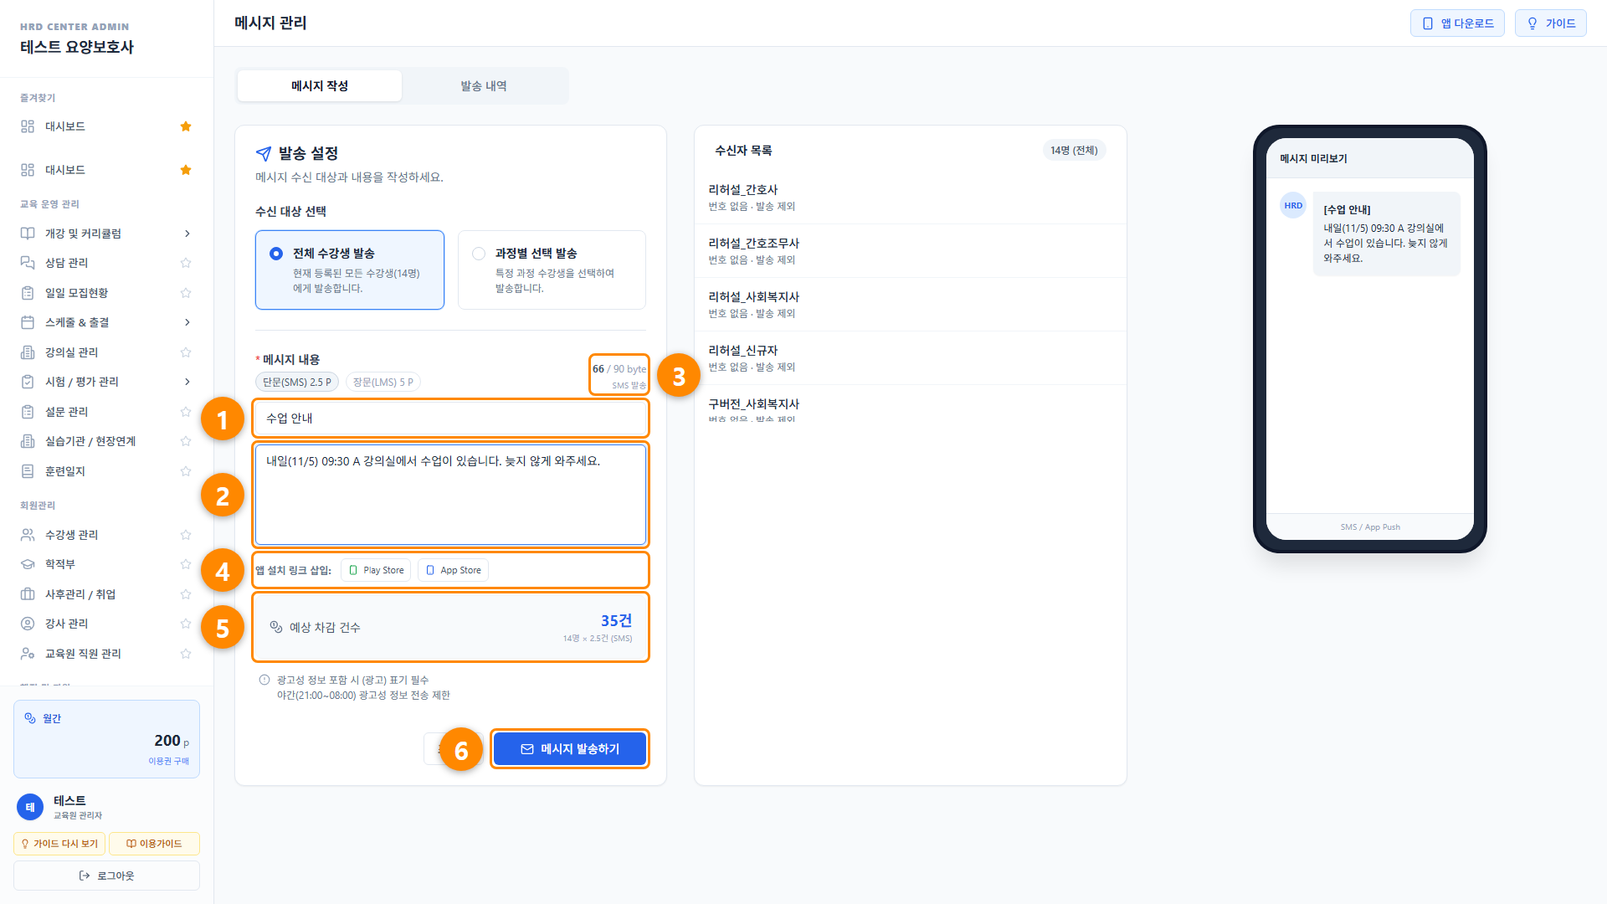Image resolution: width=1607 pixels, height=904 pixels.
Task: Click 이용권 구매 link
Action: click(x=169, y=761)
